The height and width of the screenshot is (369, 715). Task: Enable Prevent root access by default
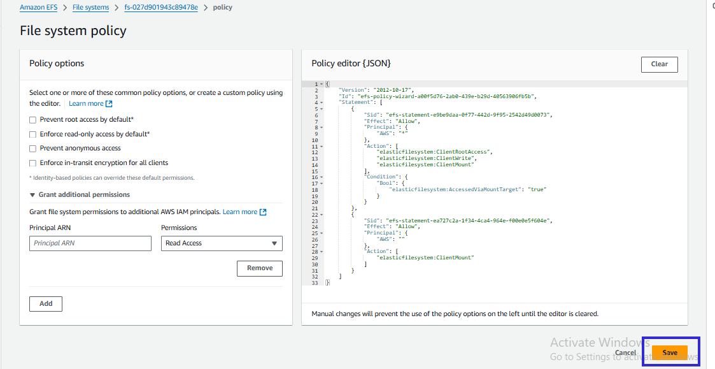tap(33, 120)
